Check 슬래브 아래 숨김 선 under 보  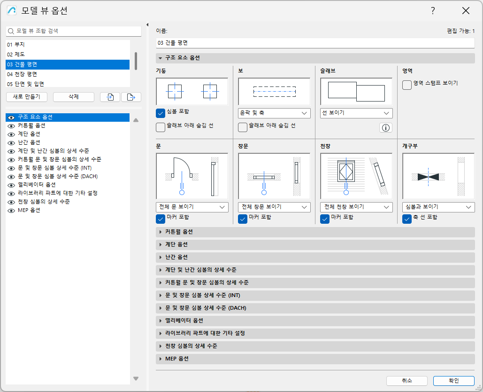point(243,127)
